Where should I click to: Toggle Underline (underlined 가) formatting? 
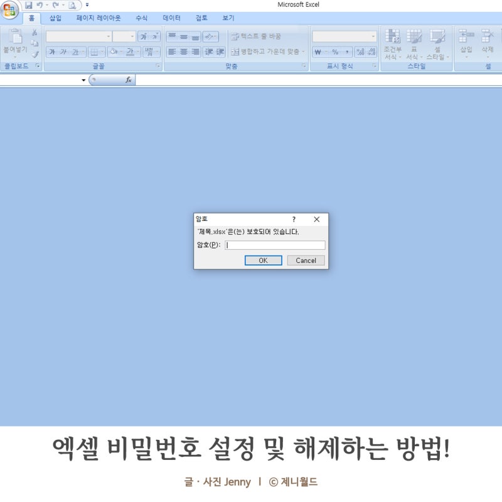tap(75, 51)
